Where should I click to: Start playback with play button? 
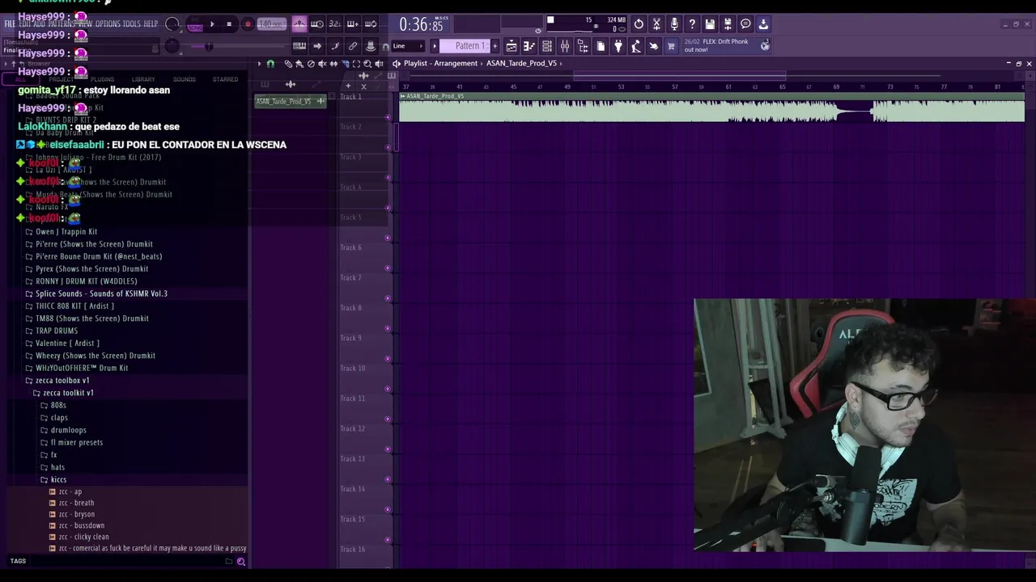click(212, 24)
